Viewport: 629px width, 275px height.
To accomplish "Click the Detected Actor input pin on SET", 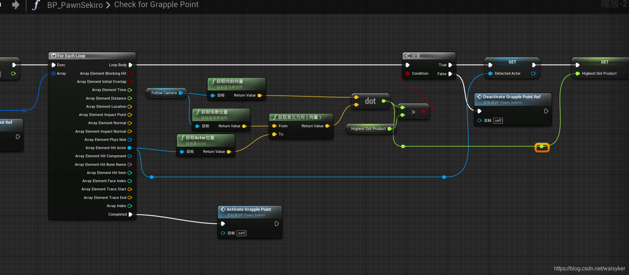I will tap(490, 73).
